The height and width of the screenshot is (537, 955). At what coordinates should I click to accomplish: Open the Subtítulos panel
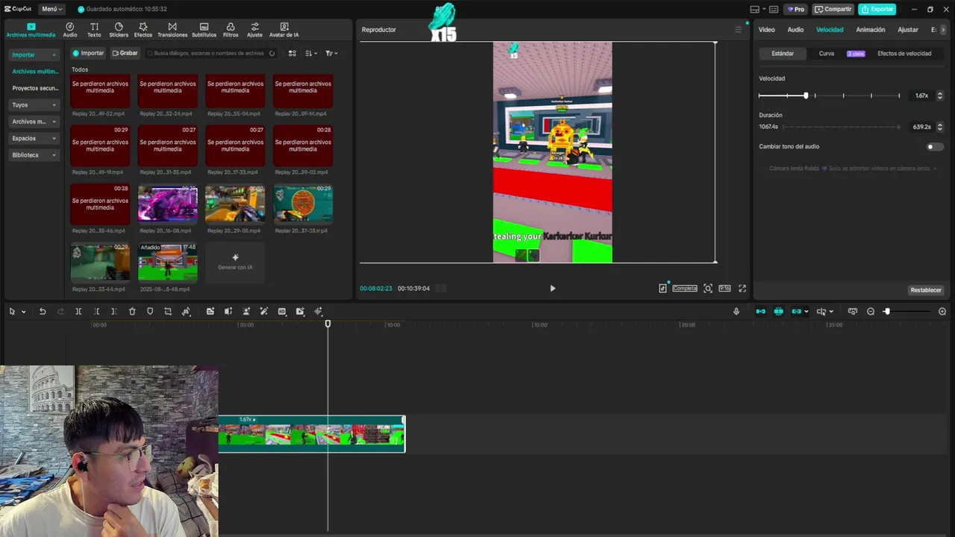pyautogui.click(x=204, y=30)
